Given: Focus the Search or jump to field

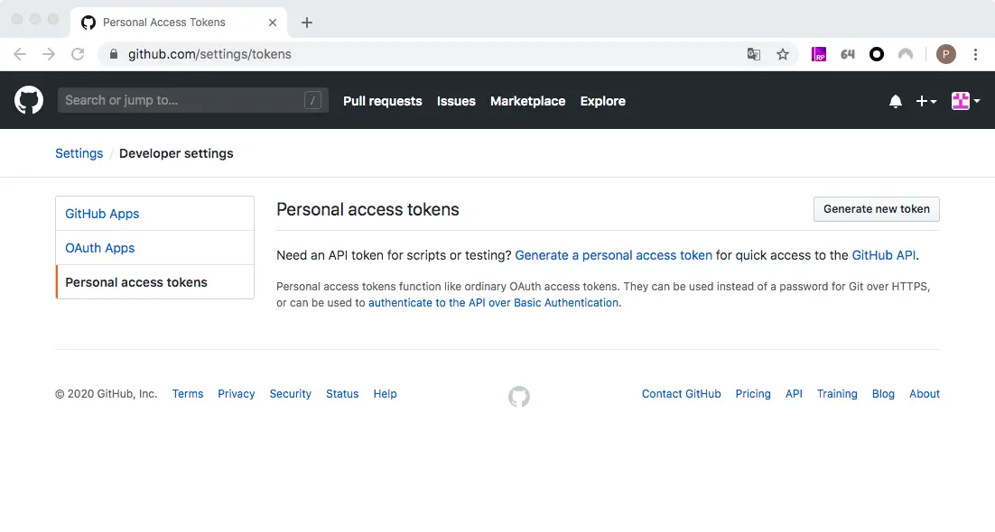Looking at the screenshot, I should pyautogui.click(x=193, y=100).
